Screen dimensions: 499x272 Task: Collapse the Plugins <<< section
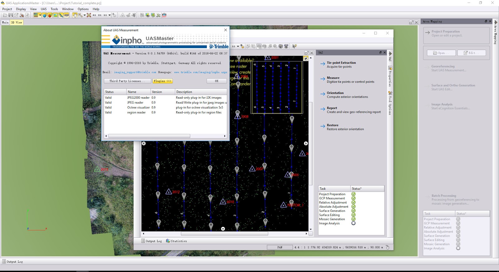(162, 81)
